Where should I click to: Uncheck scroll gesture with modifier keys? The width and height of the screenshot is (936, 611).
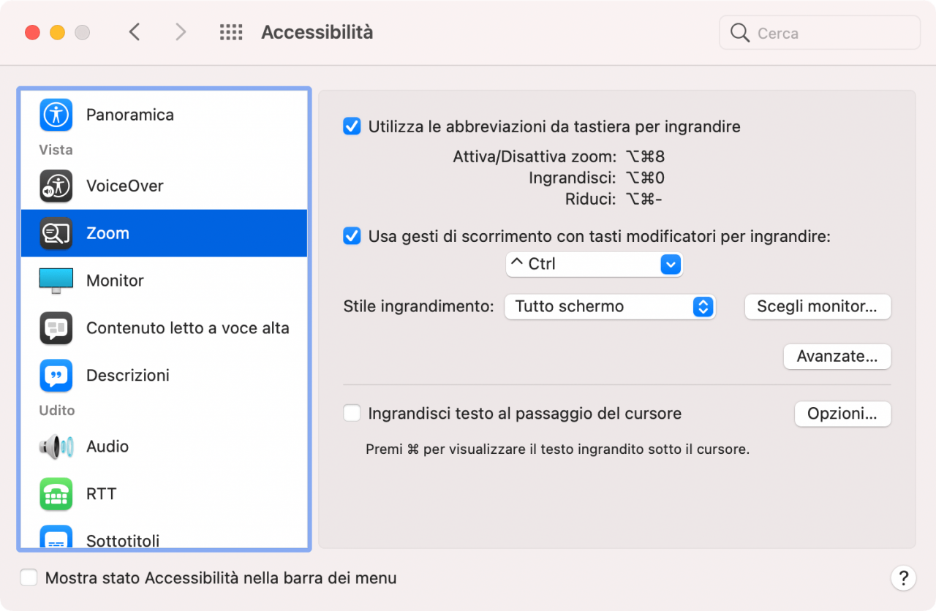tap(352, 236)
